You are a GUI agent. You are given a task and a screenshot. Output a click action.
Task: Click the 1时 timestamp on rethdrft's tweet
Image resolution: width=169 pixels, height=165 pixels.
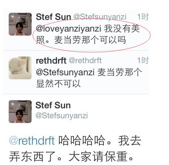point(143,61)
